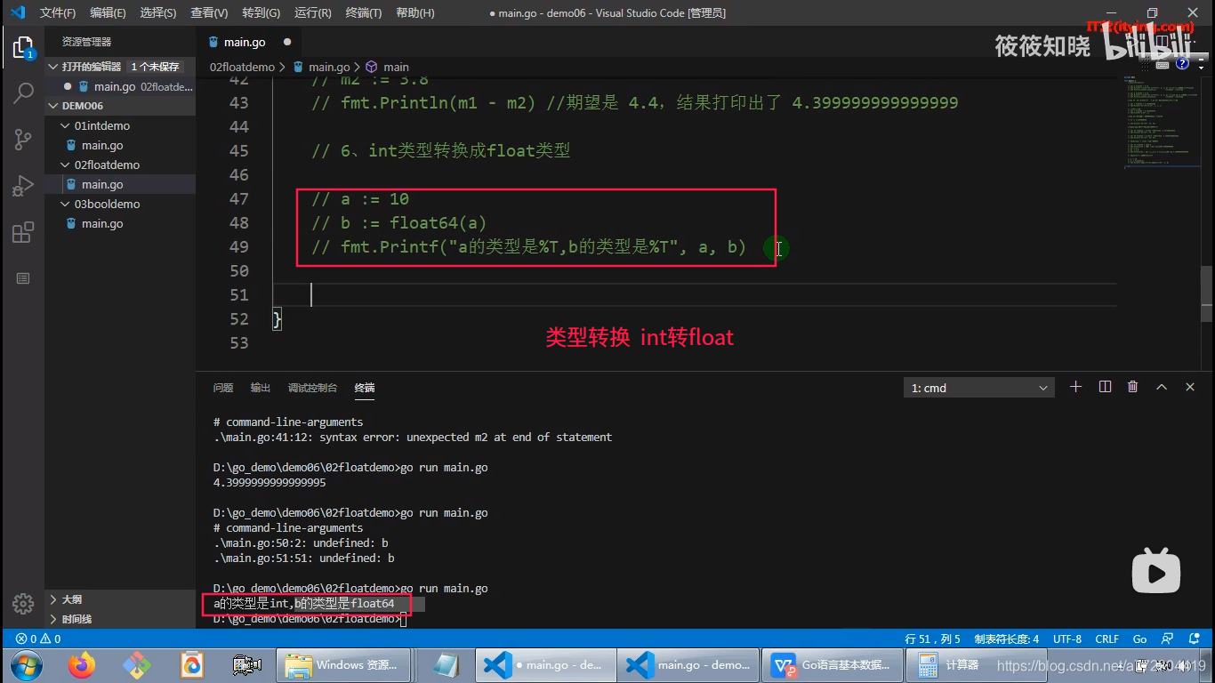Open the 选择(S) menu
The image size is (1215, 683).
point(158,12)
